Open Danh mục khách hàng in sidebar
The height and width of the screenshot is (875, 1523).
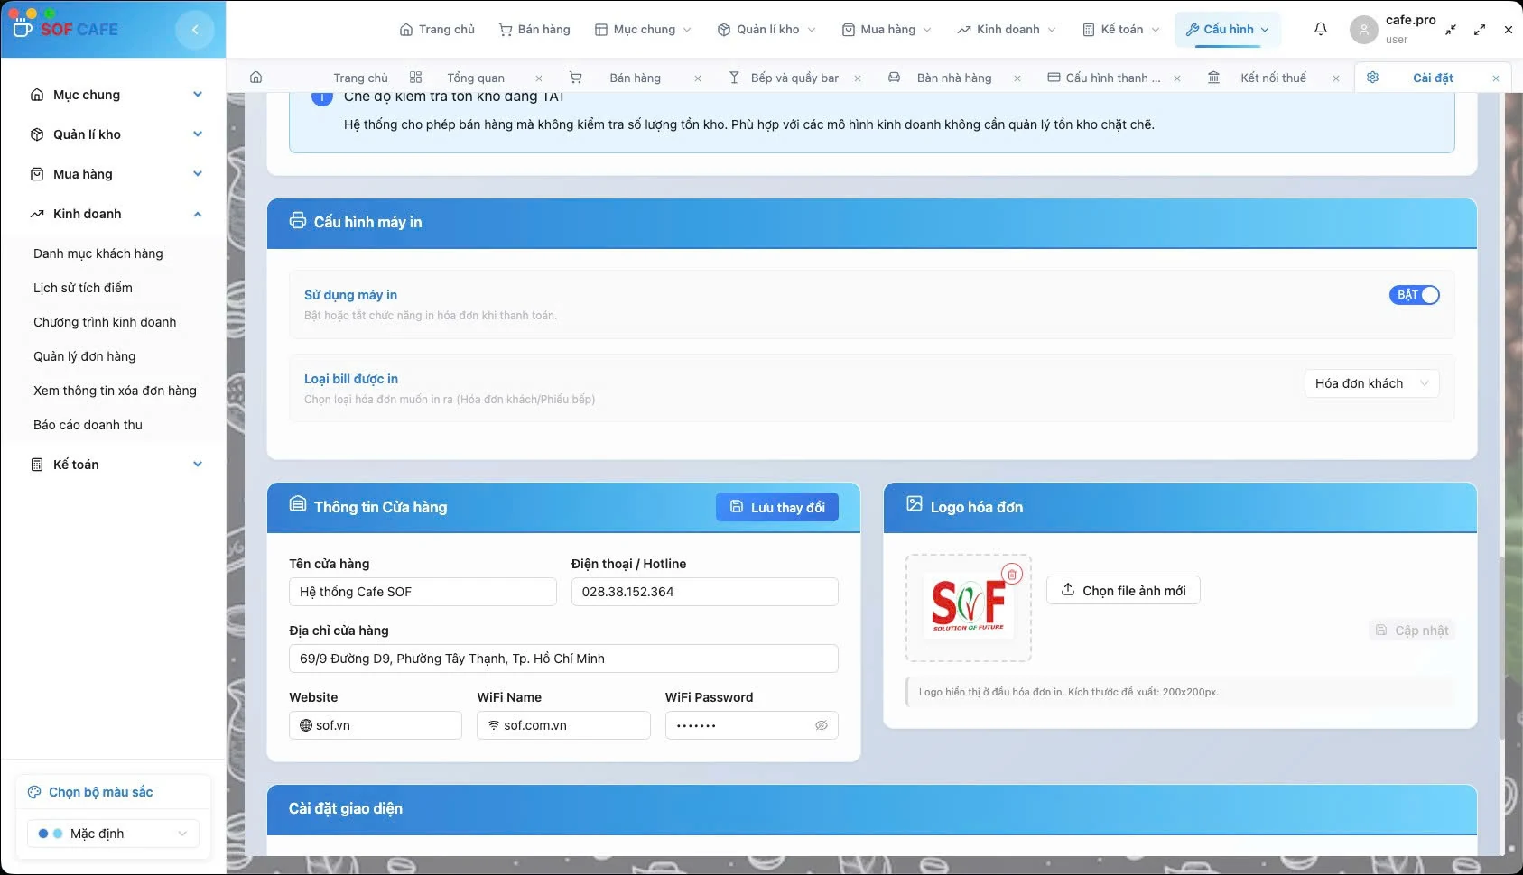click(x=98, y=253)
